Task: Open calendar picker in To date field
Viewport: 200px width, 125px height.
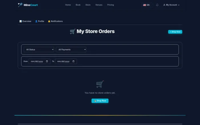Action: coord(73,61)
